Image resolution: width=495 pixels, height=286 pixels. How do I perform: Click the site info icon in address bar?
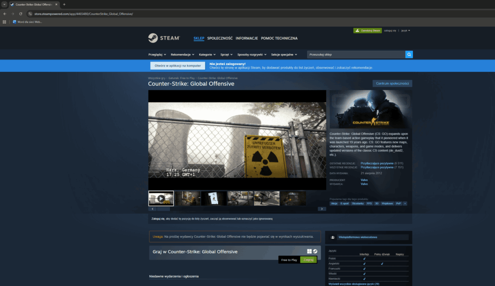[30, 14]
